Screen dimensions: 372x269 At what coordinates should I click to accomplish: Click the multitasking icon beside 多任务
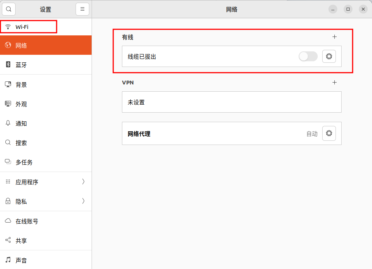point(8,162)
